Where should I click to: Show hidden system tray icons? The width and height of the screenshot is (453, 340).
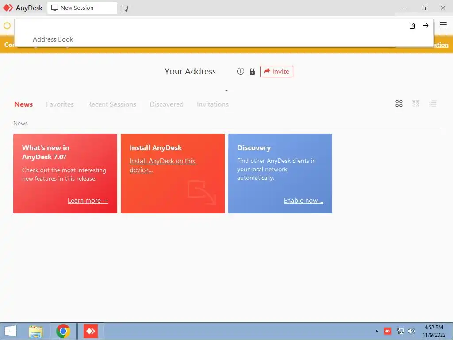pyautogui.click(x=376, y=331)
